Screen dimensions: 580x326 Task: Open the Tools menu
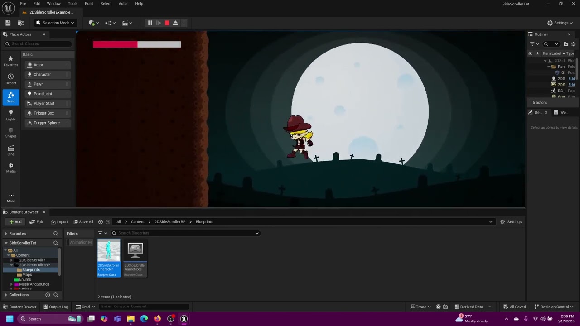pos(72,4)
